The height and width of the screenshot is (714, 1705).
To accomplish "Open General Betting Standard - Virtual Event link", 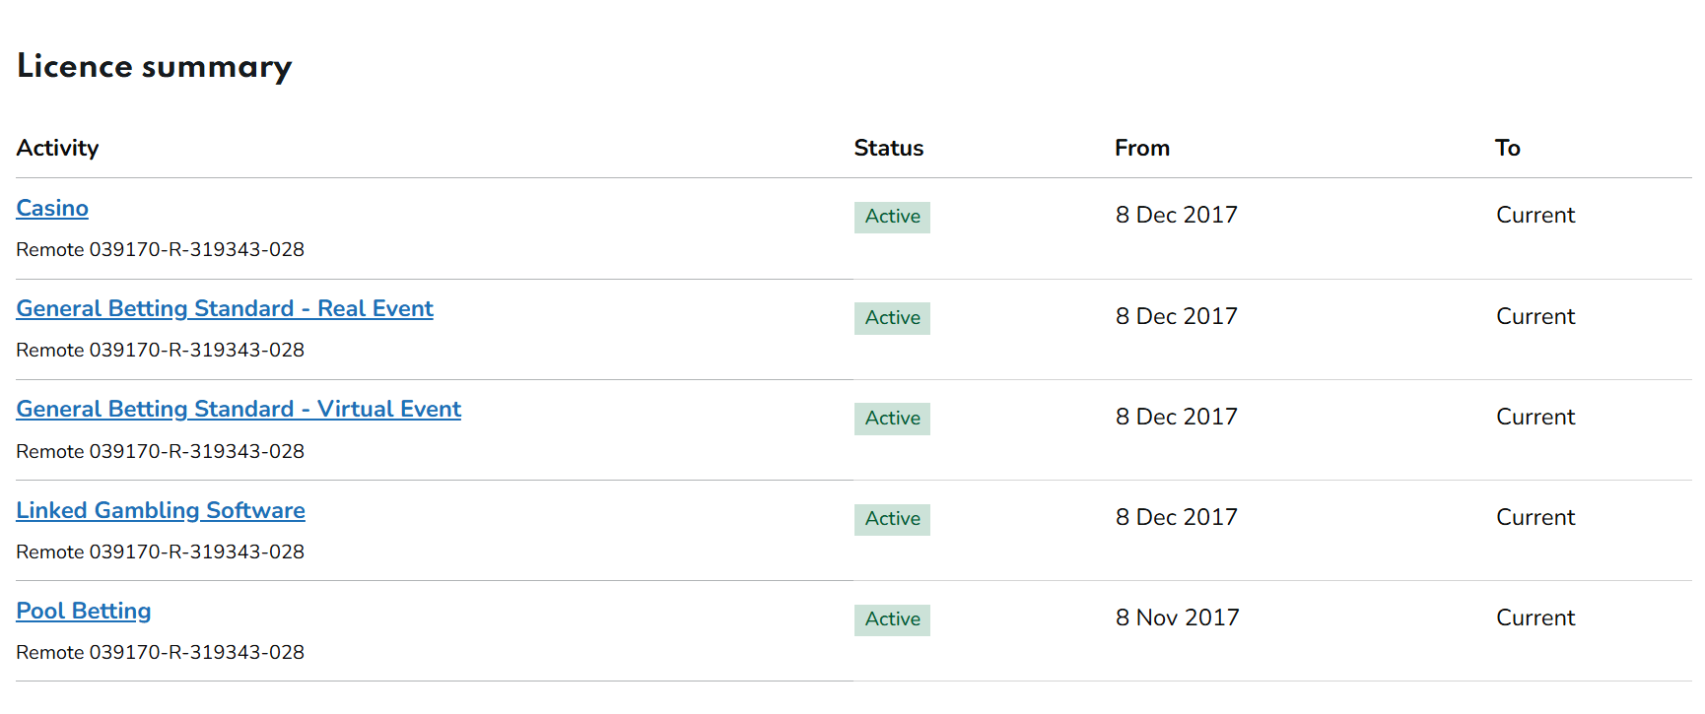I will click(239, 410).
